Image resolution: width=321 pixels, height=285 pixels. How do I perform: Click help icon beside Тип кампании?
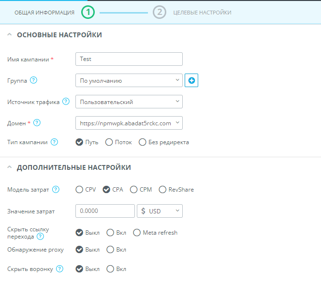54,142
